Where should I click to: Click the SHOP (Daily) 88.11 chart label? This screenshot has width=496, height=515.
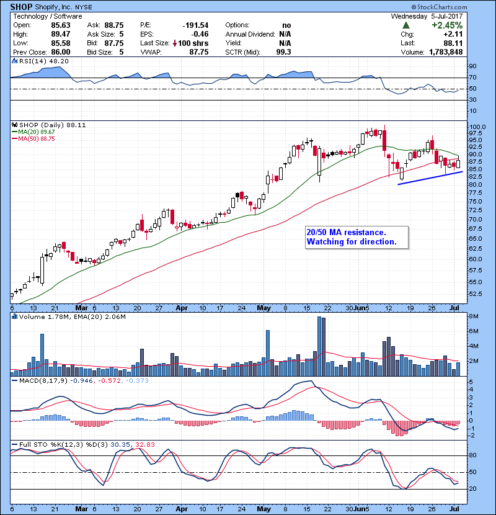53,125
